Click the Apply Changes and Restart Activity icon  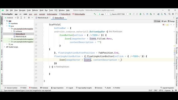click(133, 14)
